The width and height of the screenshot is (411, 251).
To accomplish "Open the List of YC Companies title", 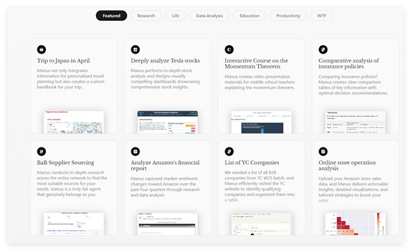I will coord(252,163).
